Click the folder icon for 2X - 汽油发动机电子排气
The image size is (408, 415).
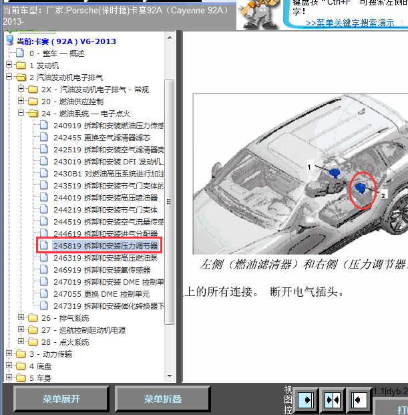[33, 89]
